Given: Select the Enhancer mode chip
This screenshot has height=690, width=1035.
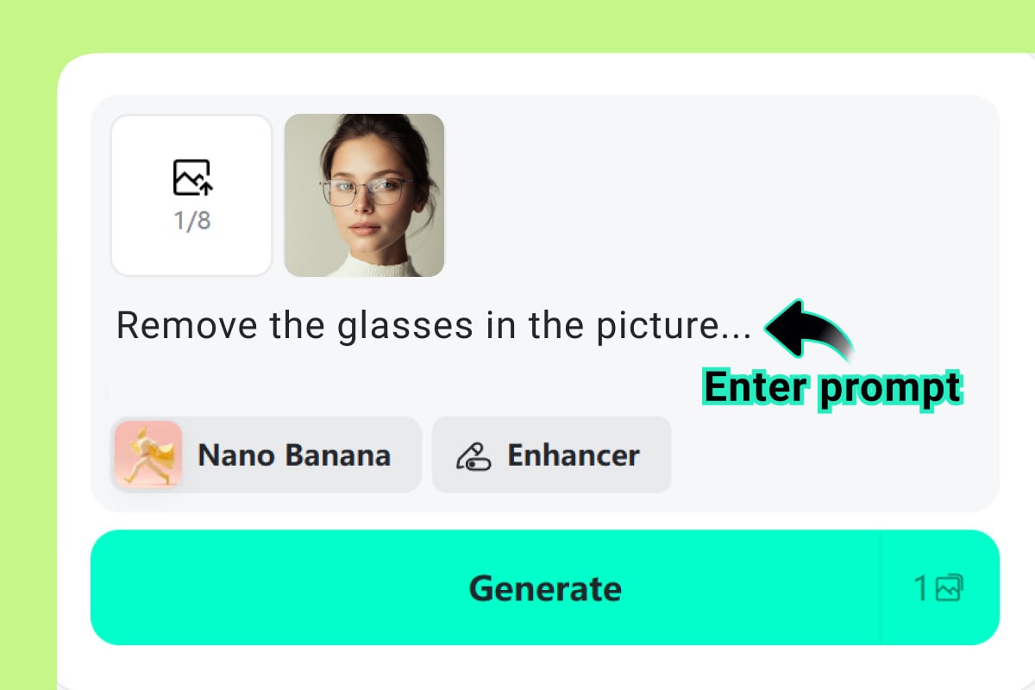Looking at the screenshot, I should (x=551, y=455).
